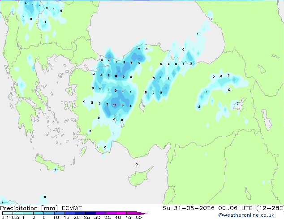Click the legend label '0.1'

(x=5, y=217)
